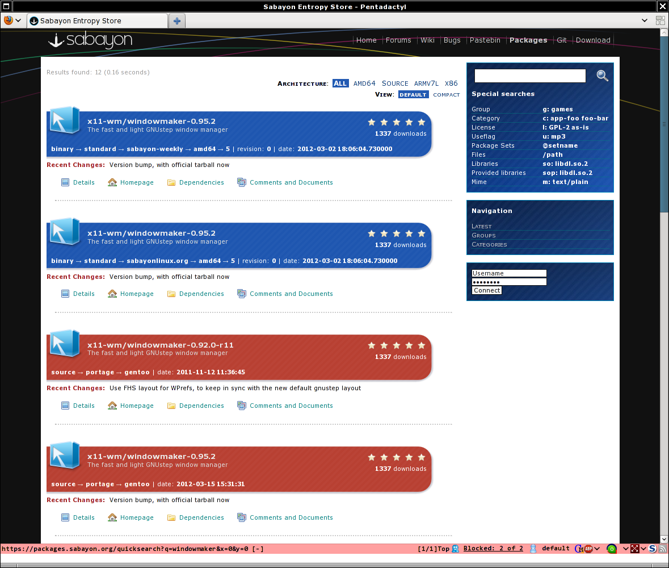The image size is (669, 568).
Task: Click 'Blocked: 2 of 2' status text
Action: point(493,549)
